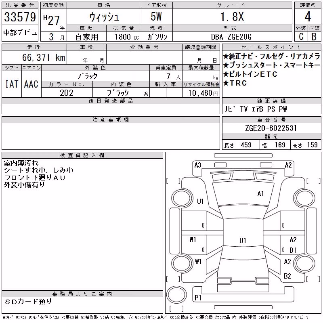Image resolution: width=323 pixels, height=323 pixels.
Task: Click note 外装小傷有り
Action: coord(24,185)
